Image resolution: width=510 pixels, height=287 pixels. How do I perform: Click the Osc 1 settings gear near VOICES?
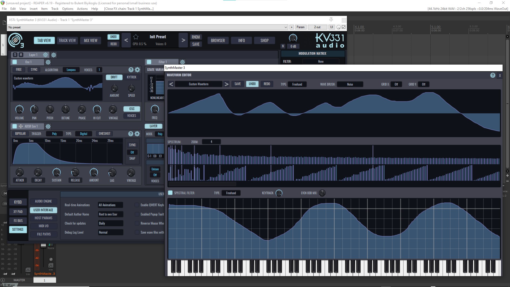point(137,70)
